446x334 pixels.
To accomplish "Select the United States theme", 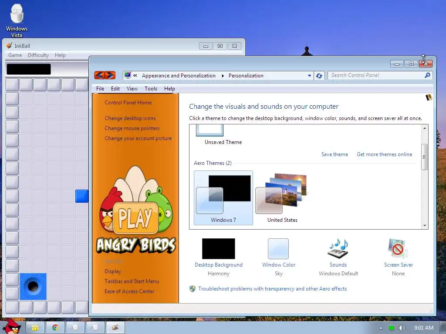I will tap(282, 198).
